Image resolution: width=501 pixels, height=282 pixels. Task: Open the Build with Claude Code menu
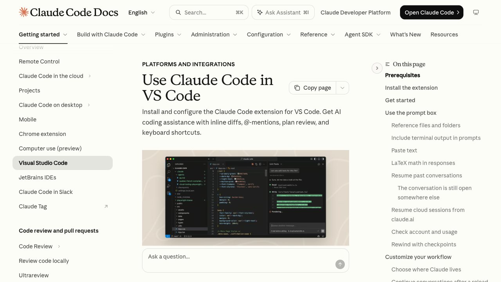point(111,34)
